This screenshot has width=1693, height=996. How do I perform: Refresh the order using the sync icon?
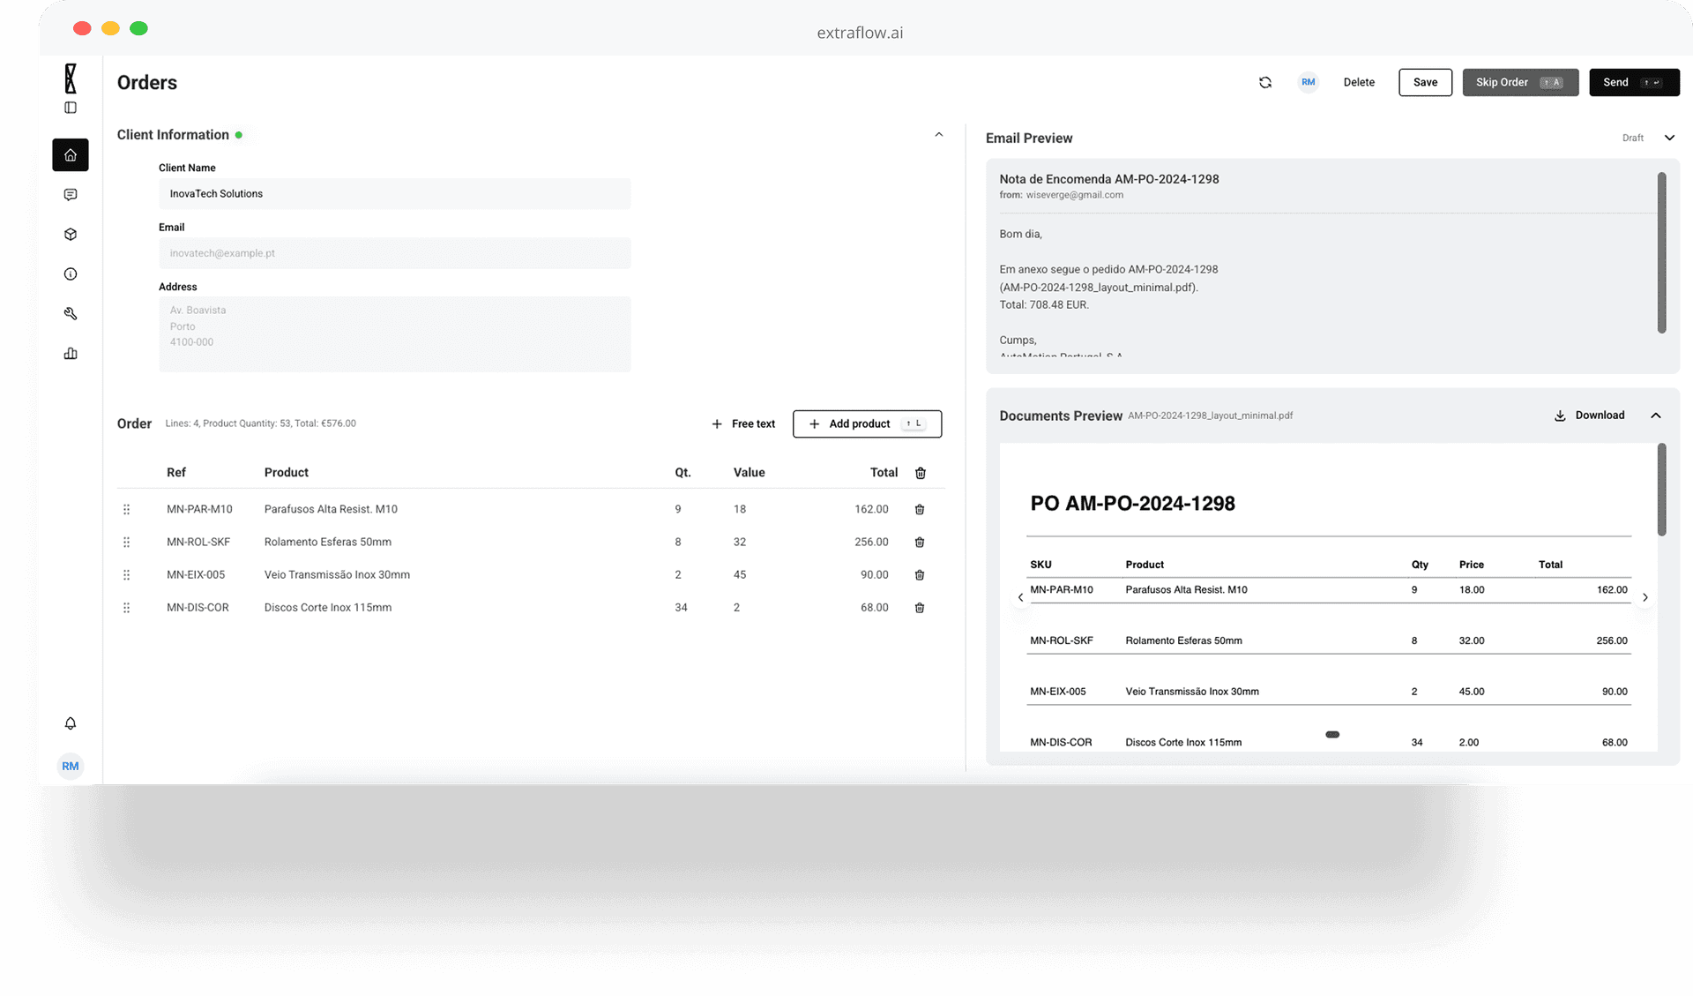pos(1265,82)
